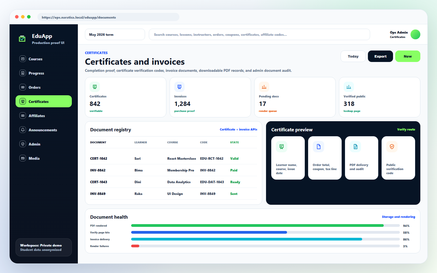Click the Pending docs chart icon
The width and height of the screenshot is (437, 273).
pos(264,87)
